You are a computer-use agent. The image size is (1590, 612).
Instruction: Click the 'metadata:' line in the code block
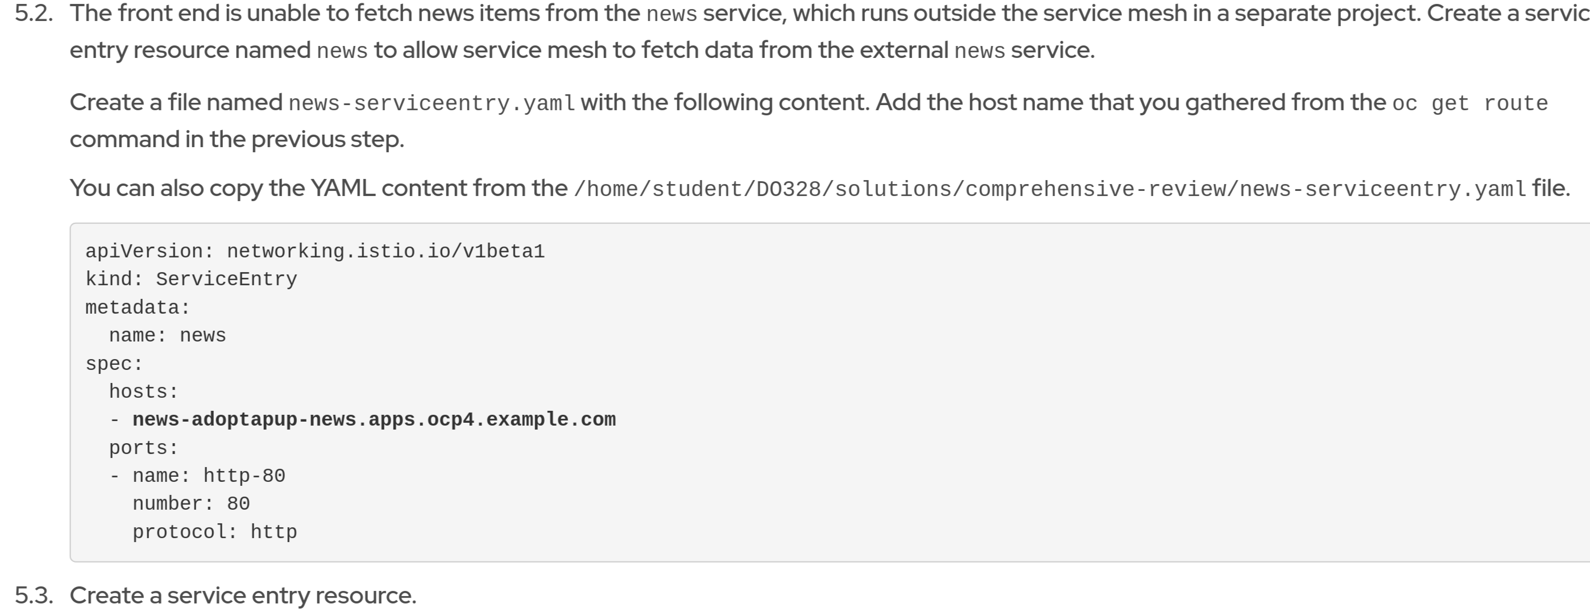(x=138, y=307)
